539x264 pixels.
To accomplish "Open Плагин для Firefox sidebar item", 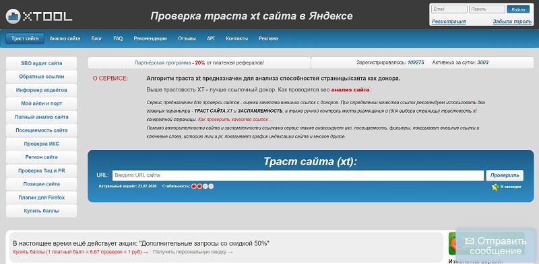I will (x=42, y=197).
